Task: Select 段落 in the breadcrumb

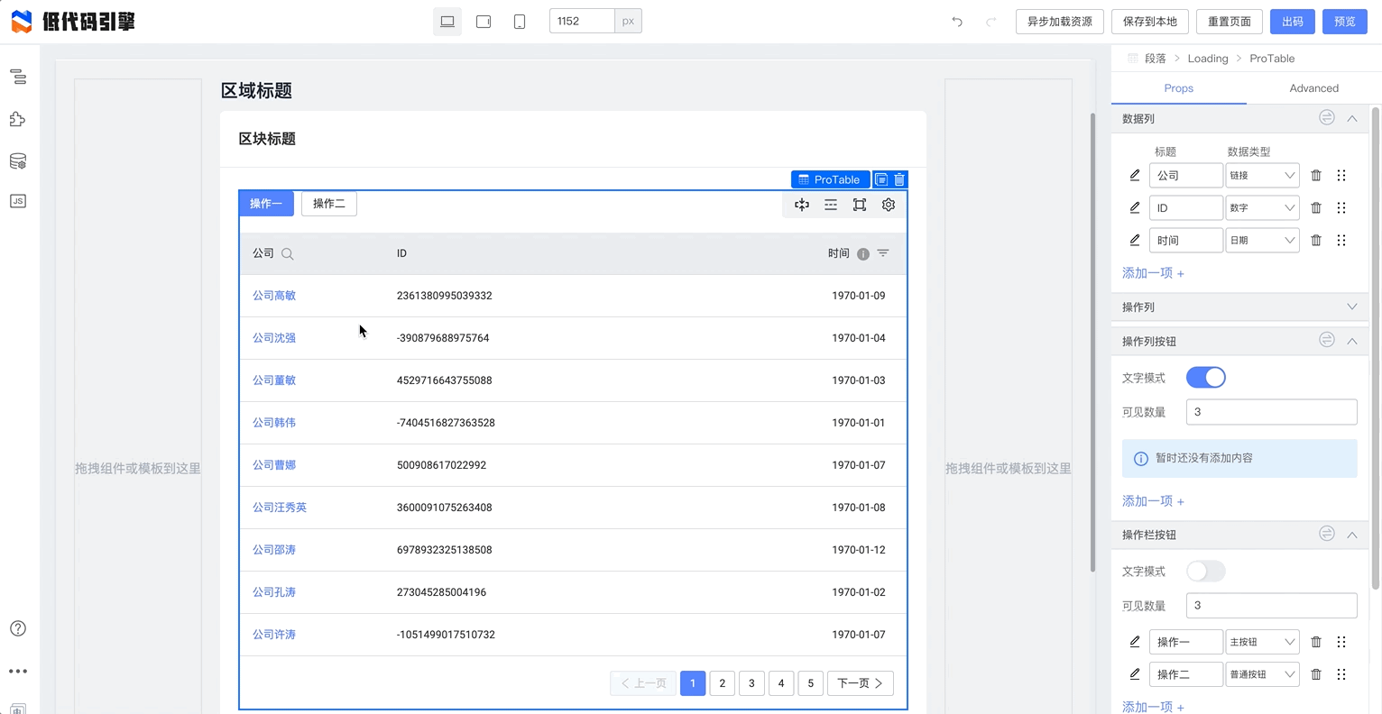Action: pyautogui.click(x=1156, y=59)
